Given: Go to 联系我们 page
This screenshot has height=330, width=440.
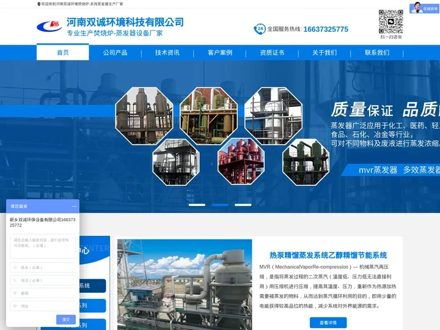Looking at the screenshot, I should pos(377,53).
